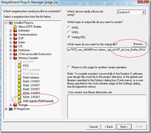Viewport: 151px width, 133px height.
Task: Click the ROM: 2-PORT wizard icon
Action: point(19,97)
